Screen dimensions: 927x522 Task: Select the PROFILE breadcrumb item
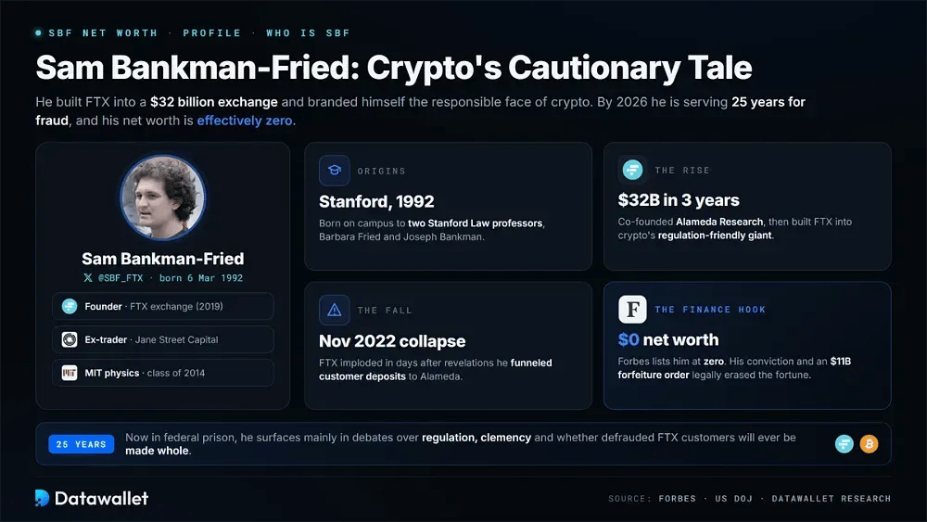coord(211,33)
